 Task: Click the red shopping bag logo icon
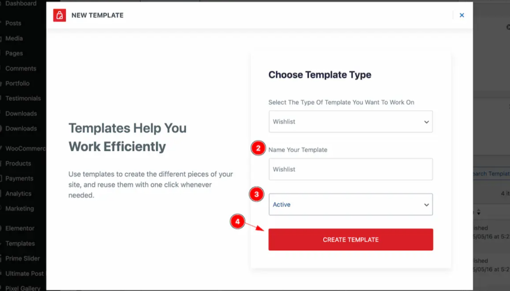(60, 15)
